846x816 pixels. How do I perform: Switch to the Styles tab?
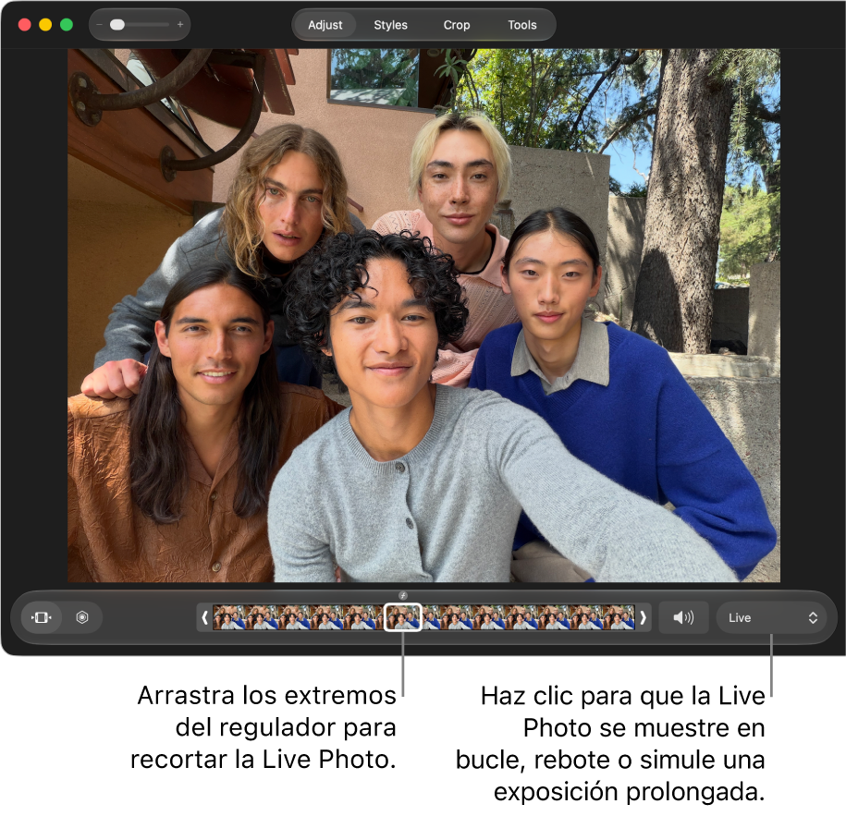(390, 25)
